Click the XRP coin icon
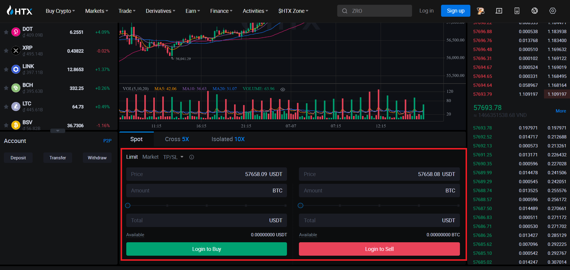This screenshot has width=570, height=270. (16, 51)
